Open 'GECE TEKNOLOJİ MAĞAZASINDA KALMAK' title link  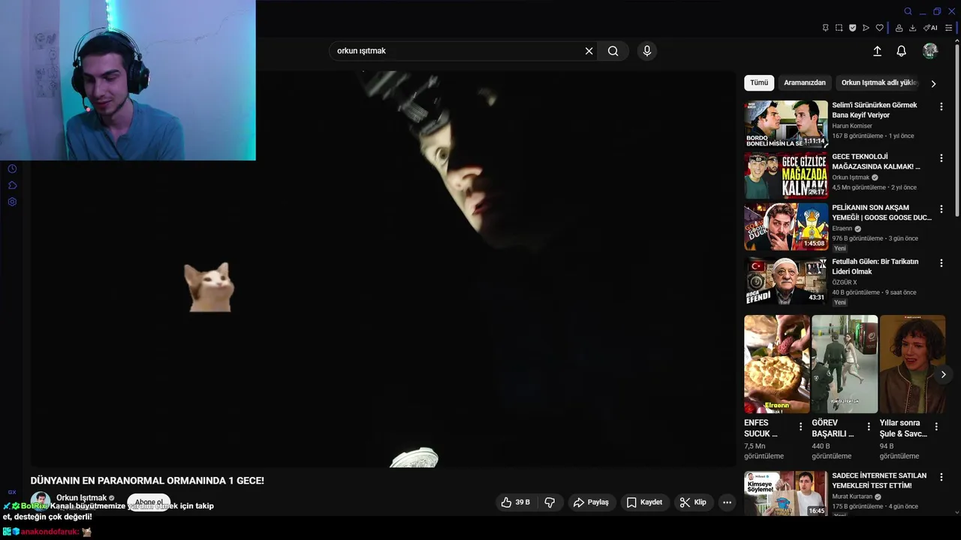coord(875,161)
